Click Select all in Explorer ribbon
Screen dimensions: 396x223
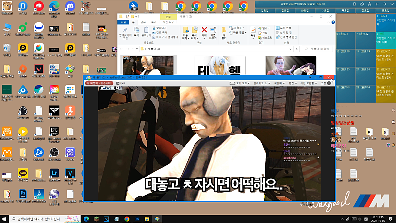pos(283,28)
